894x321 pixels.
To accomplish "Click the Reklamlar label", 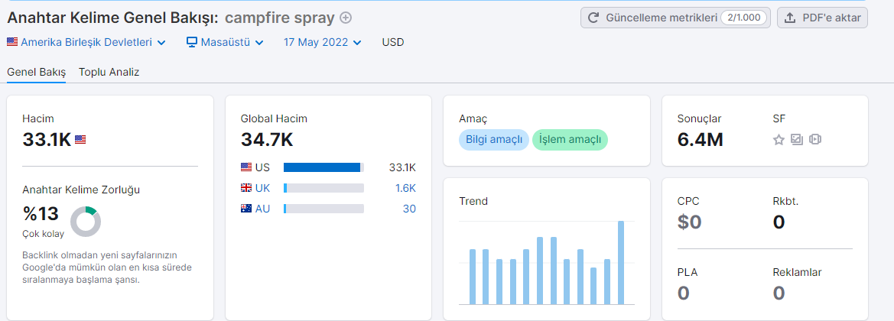I will (797, 273).
